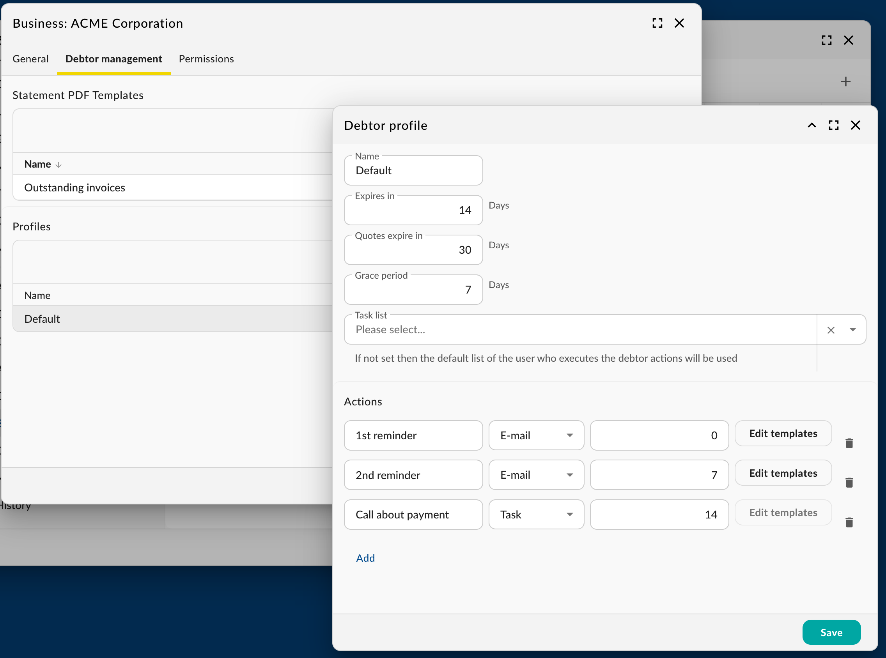Close the Business ACME Corporation window
The image size is (886, 658).
click(679, 23)
